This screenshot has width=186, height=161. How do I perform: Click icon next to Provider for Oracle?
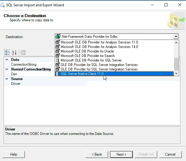point(57,51)
